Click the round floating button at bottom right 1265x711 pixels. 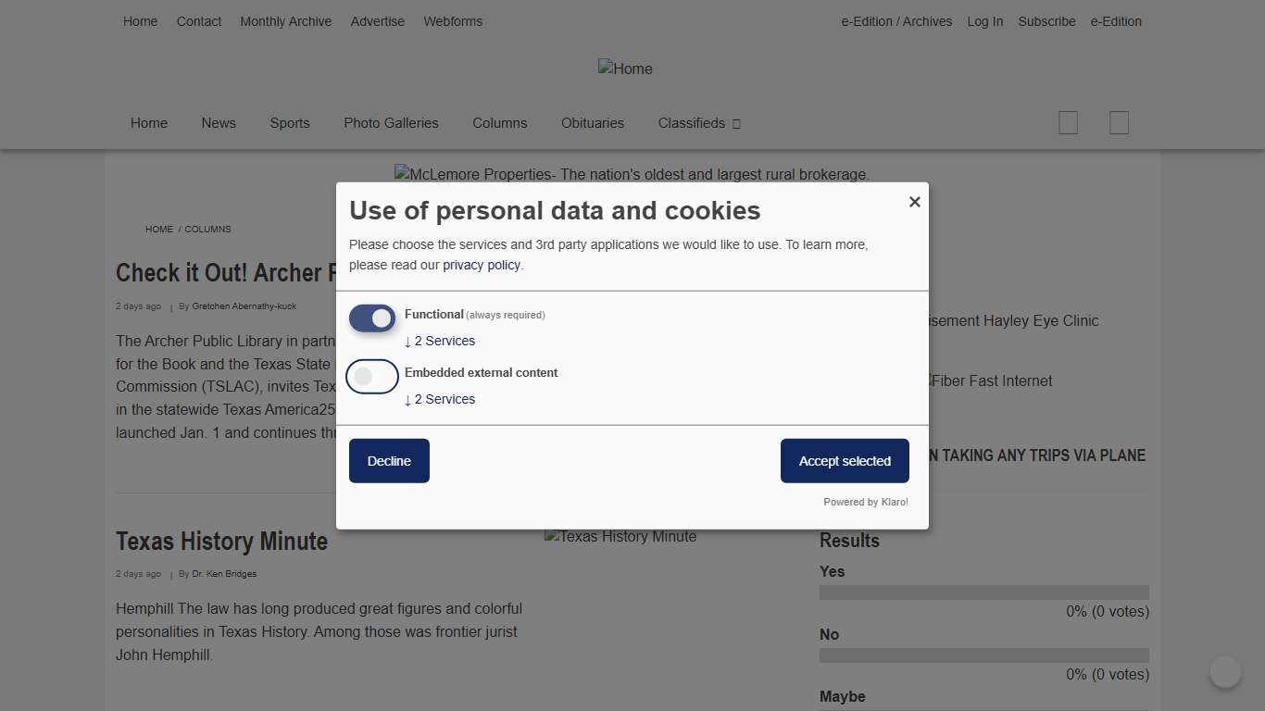(x=1225, y=672)
